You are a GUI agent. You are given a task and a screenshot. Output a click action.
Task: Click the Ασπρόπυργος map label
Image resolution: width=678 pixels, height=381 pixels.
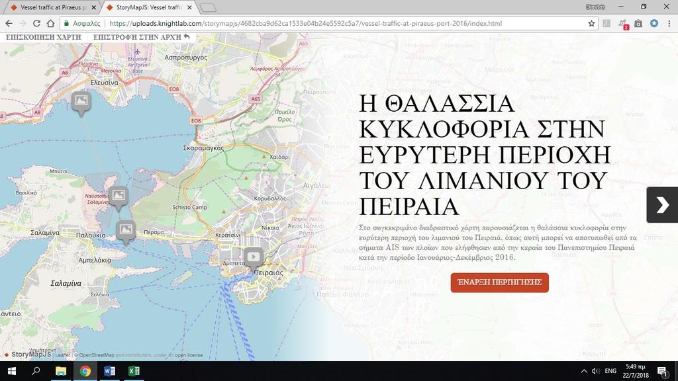[186, 57]
